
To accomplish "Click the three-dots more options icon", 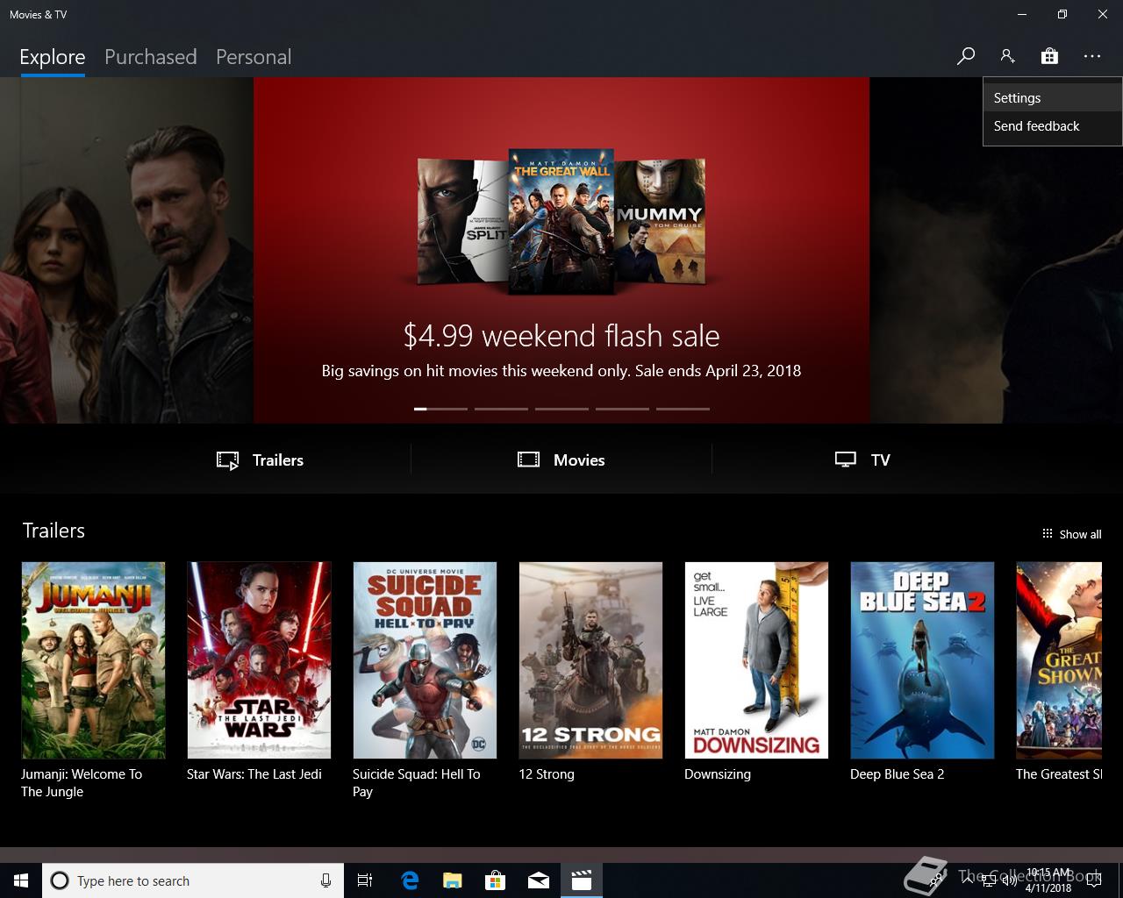I will click(1091, 56).
